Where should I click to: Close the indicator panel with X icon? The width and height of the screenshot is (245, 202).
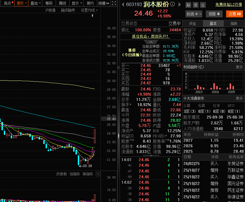(x=98, y=174)
